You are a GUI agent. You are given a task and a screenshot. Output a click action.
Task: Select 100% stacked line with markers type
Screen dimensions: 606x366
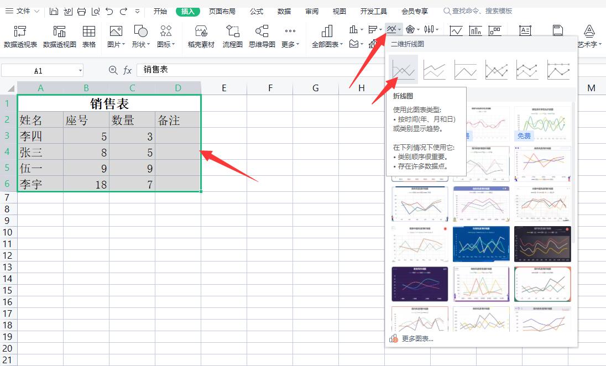[x=558, y=70]
